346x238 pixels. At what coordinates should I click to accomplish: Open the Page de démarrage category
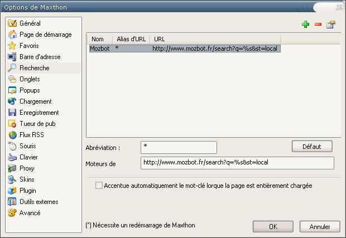pos(45,35)
